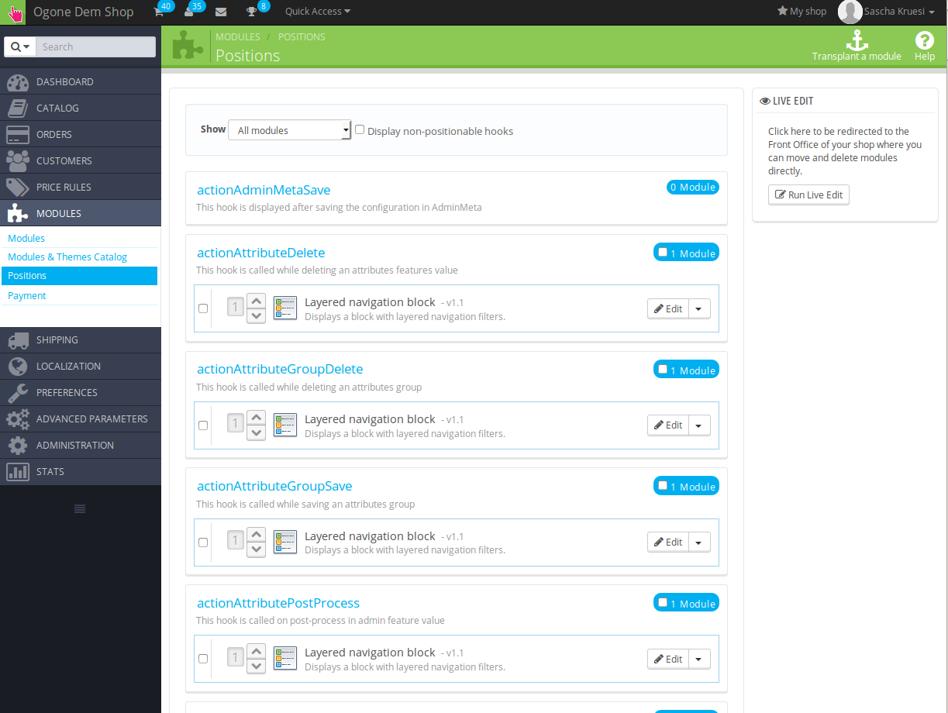Tick the checkbox beside Layered navigation block in actionAttributeGroupSave
This screenshot has height=713, width=948.
203,542
